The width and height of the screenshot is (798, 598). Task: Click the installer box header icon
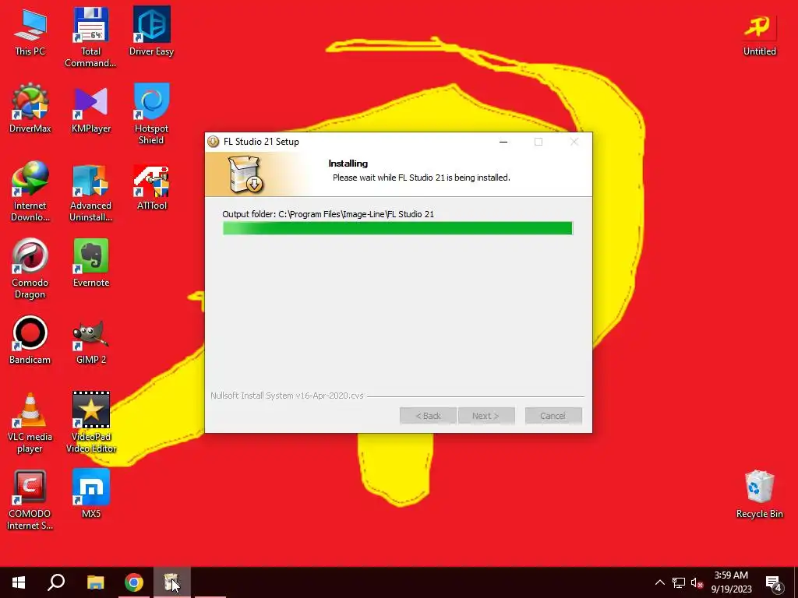coord(245,174)
